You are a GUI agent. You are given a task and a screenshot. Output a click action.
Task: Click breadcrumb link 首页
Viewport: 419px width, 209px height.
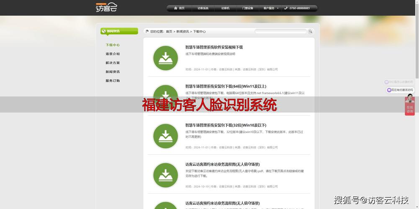[x=169, y=31]
